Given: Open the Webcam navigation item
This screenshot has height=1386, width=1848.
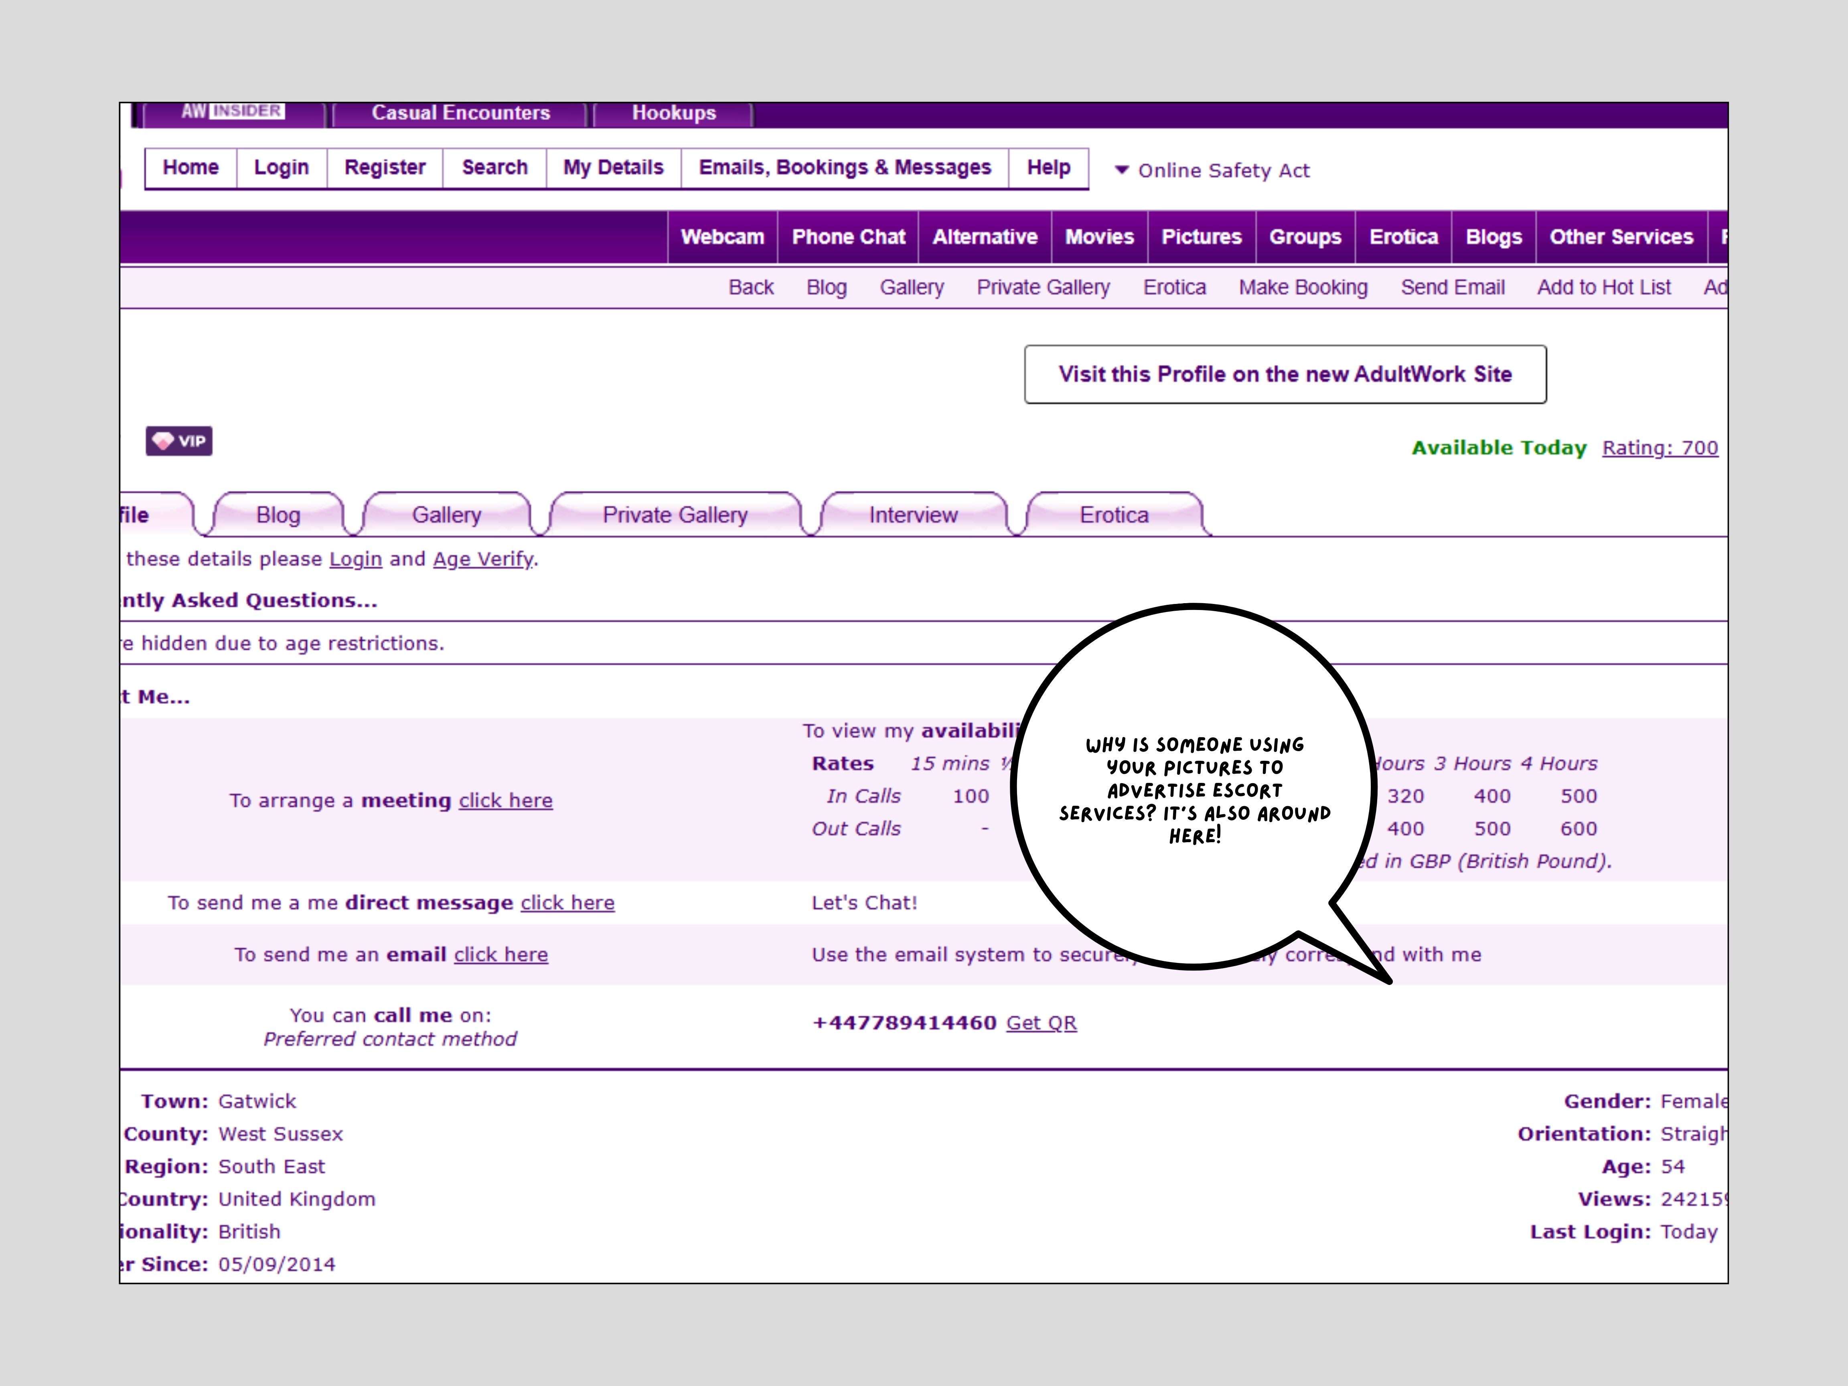Looking at the screenshot, I should [722, 237].
